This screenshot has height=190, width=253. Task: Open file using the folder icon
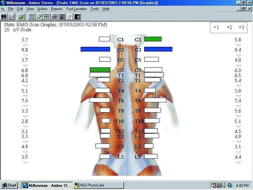(21, 17)
